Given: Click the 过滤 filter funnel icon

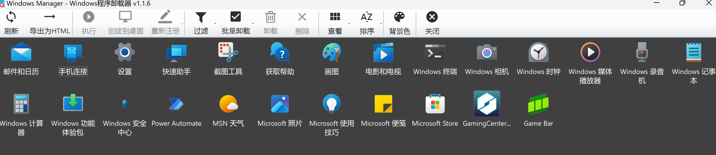Looking at the screenshot, I should [x=201, y=17].
